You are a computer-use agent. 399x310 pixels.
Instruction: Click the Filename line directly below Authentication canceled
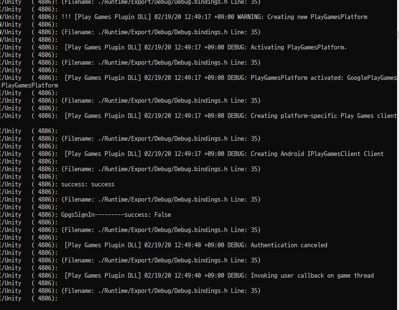pyautogui.click(x=161, y=261)
